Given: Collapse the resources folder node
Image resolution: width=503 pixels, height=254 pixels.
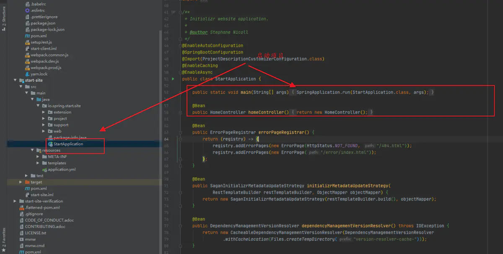Looking at the screenshot, I should point(32,150).
